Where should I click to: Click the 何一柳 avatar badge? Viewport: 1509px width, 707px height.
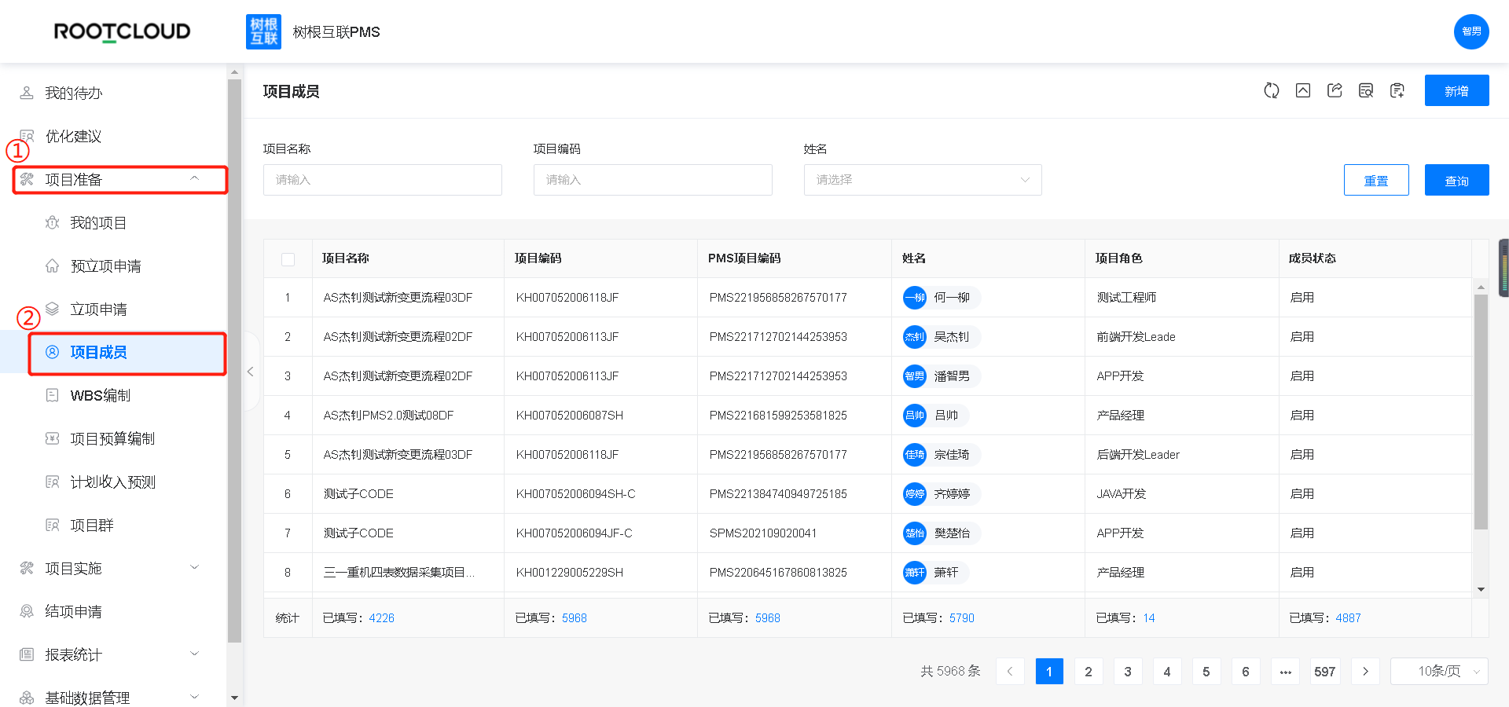pyautogui.click(x=915, y=298)
